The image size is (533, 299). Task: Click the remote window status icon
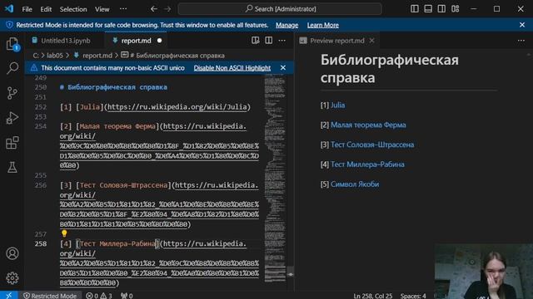pos(9,296)
